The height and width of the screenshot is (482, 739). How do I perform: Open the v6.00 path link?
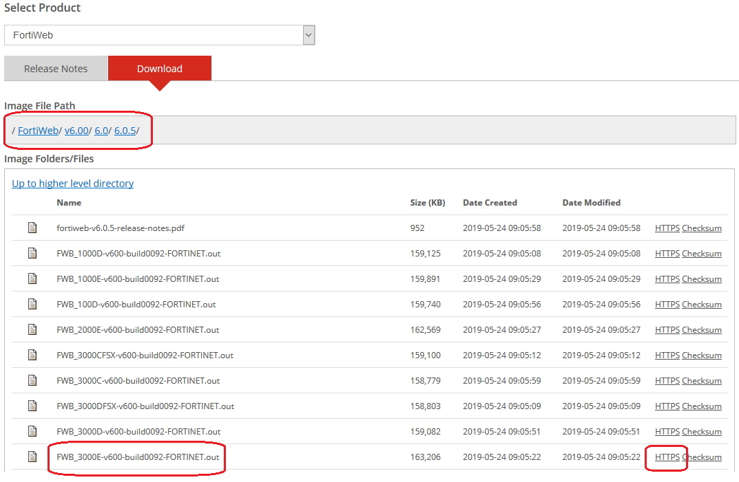76,131
